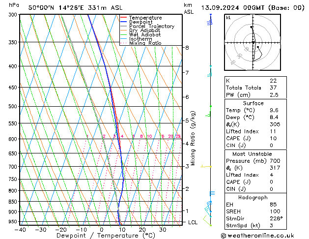Click the 'Totals Totals' row label
Screen dimensions: 309x239
click(244, 88)
